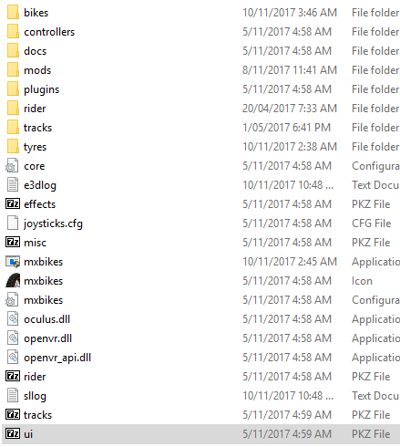Click the highlighted ui PKZ file
This screenshot has height=447, width=400.
pyautogui.click(x=200, y=434)
